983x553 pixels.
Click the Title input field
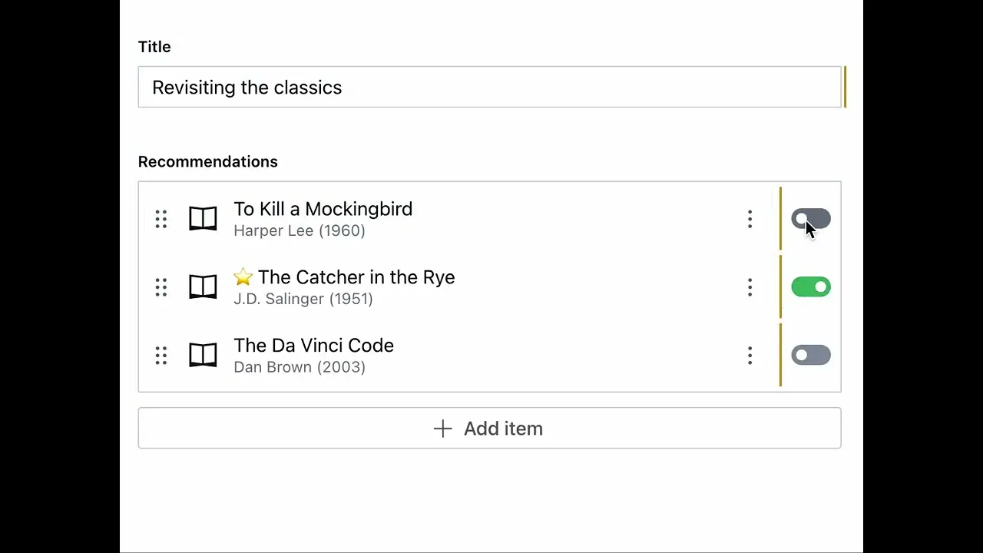(x=489, y=88)
